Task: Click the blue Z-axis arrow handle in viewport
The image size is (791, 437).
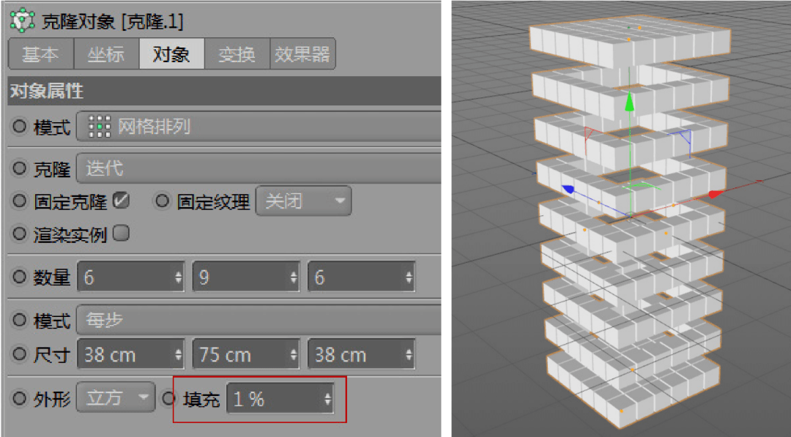Action: coord(568,189)
